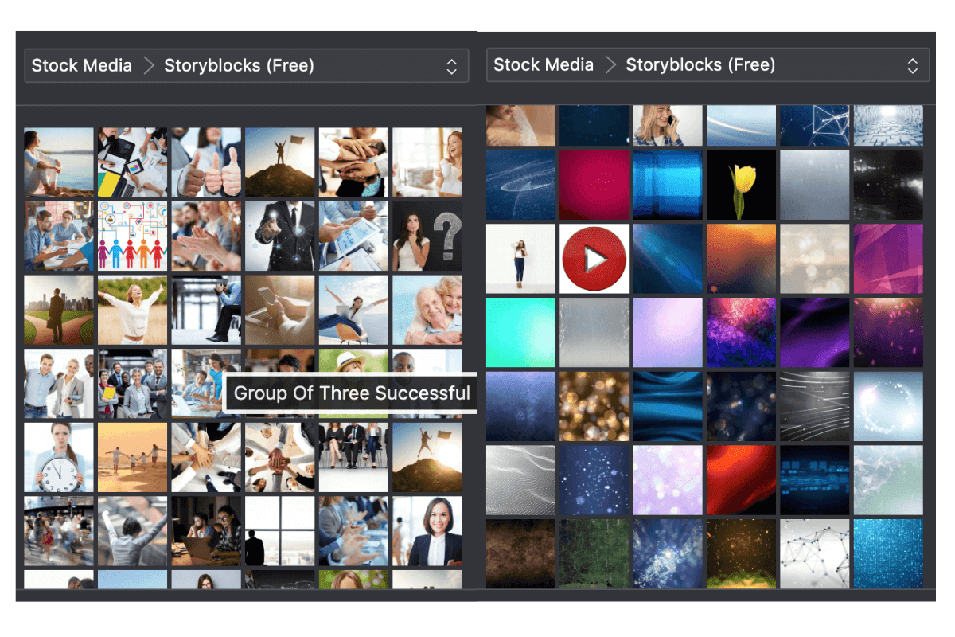Select the woman on chair at beach thumbnail
The height and width of the screenshot is (637, 955).
pos(353,310)
